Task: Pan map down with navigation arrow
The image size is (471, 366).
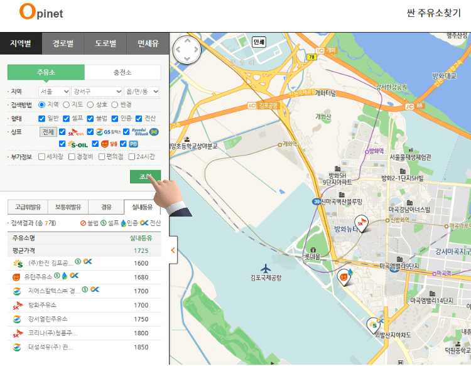Action: coord(187,59)
